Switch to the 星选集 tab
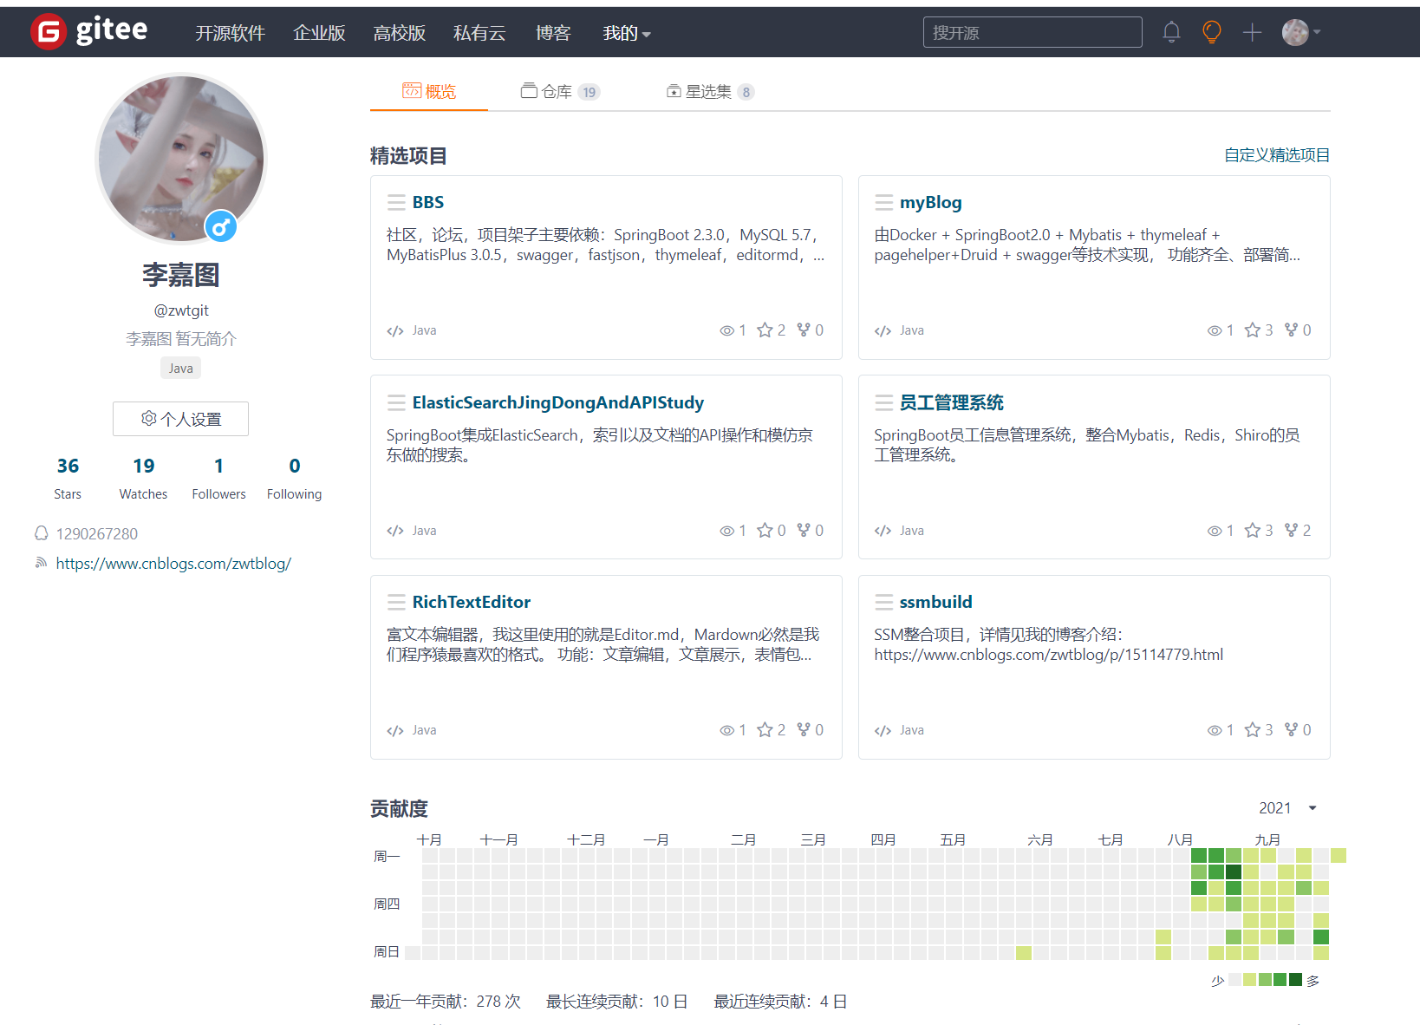 click(x=710, y=91)
